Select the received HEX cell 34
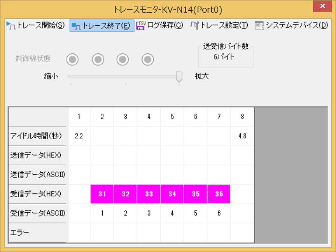 tap(172, 194)
